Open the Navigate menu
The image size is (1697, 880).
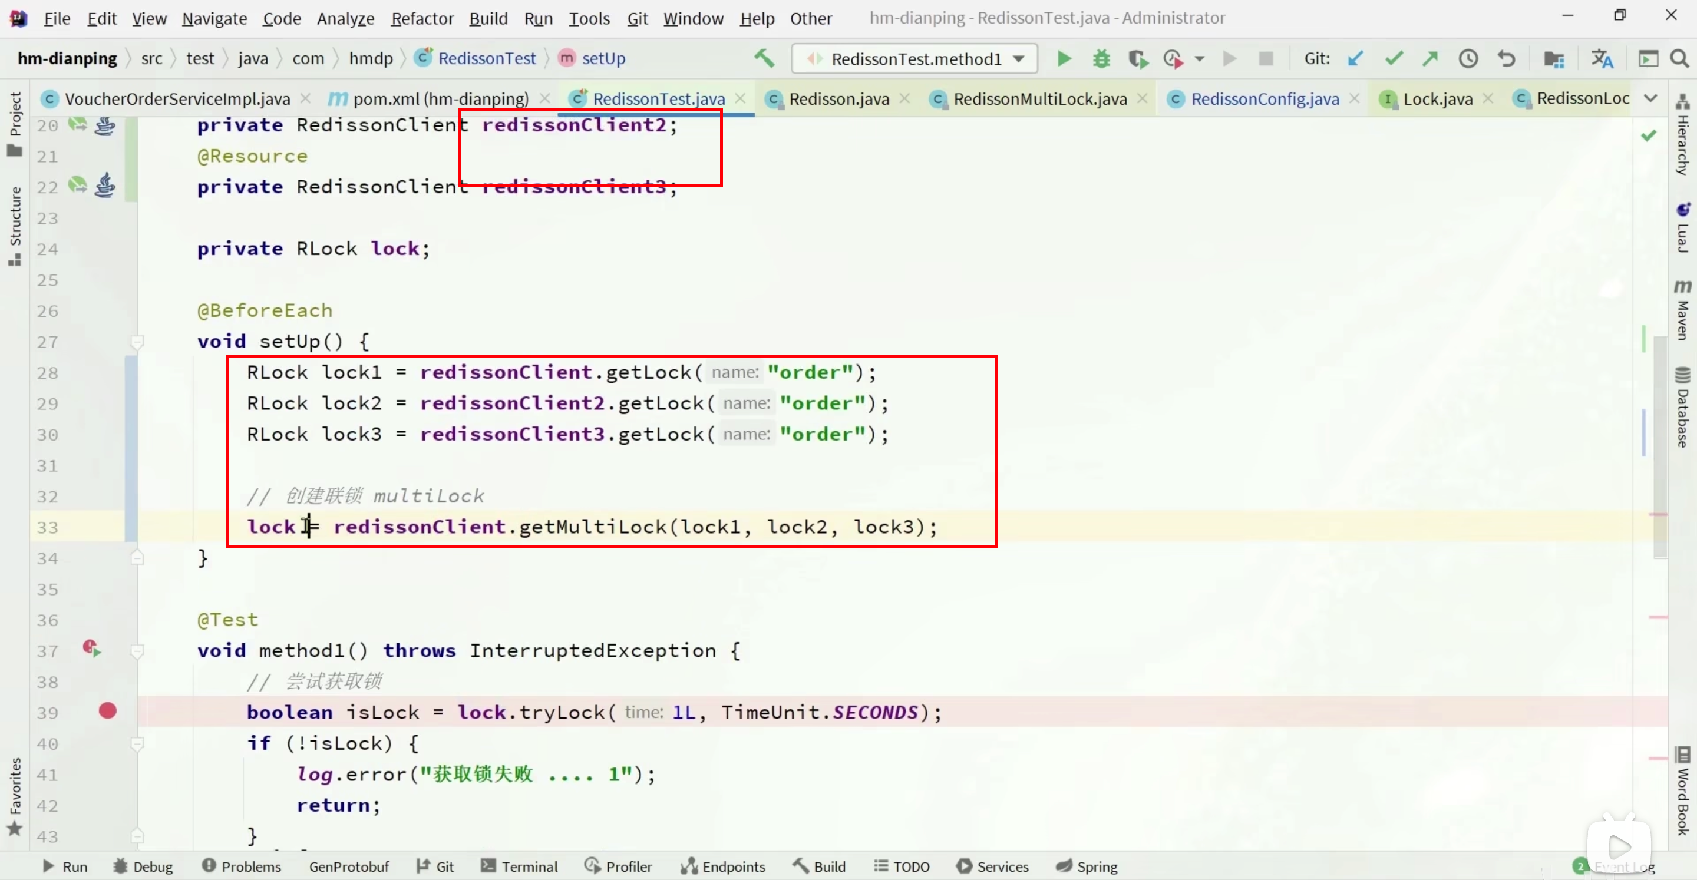(214, 18)
